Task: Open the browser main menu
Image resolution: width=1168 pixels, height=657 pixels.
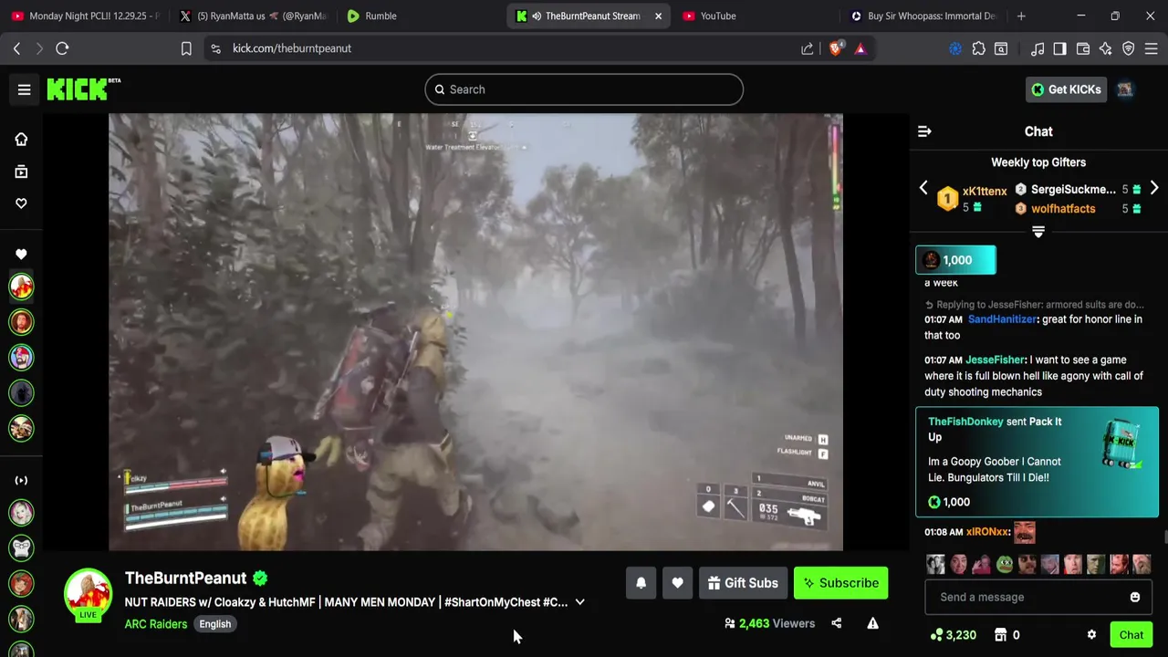Action: (1152, 48)
